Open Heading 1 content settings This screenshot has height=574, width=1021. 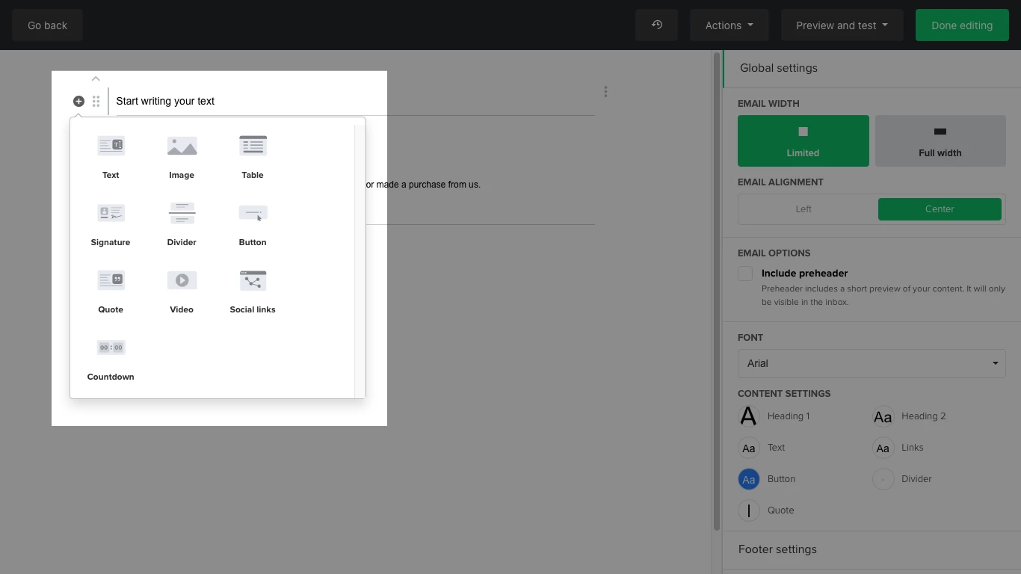749,416
